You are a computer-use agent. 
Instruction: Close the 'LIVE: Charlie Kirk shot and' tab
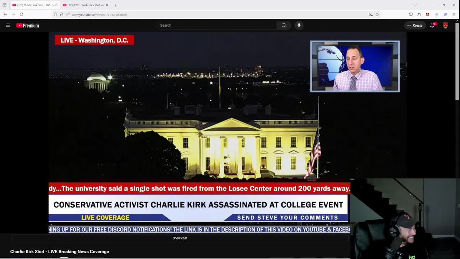tap(107, 5)
